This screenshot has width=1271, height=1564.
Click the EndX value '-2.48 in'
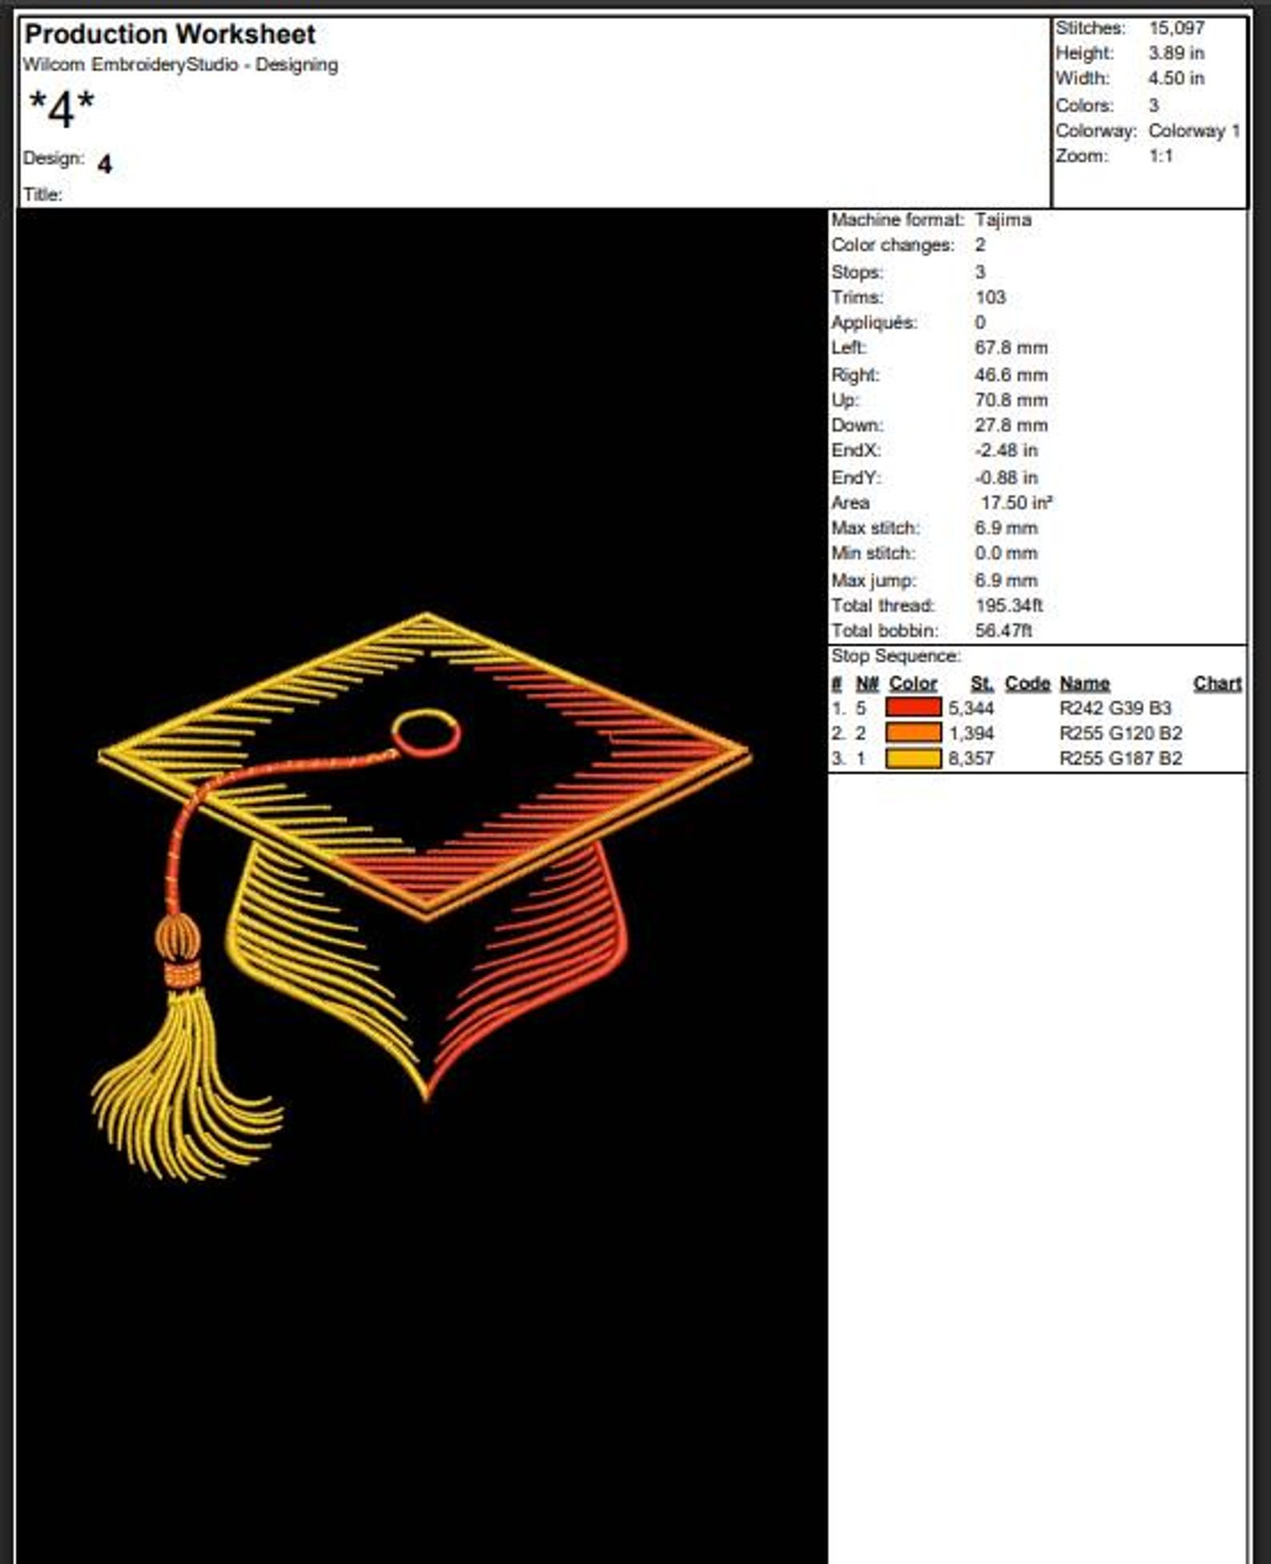tap(1006, 450)
